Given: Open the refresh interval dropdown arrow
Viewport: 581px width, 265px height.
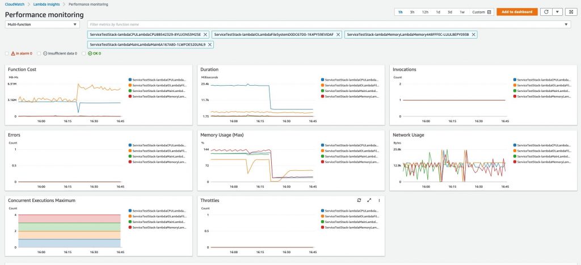Looking at the screenshot, I should coord(558,12).
